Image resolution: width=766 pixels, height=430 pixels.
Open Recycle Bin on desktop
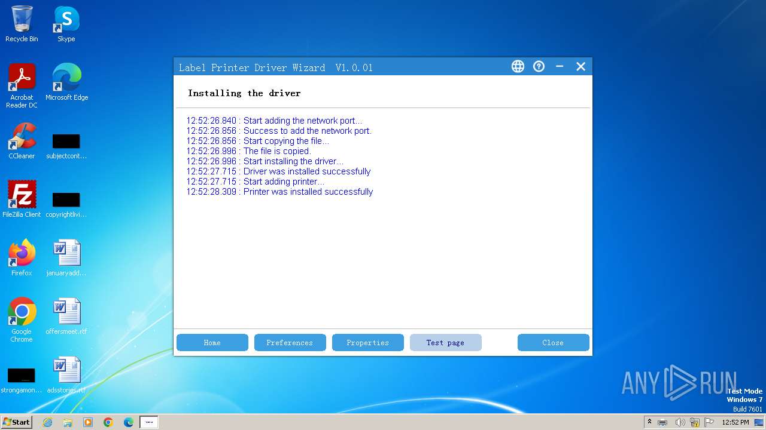coord(22,24)
